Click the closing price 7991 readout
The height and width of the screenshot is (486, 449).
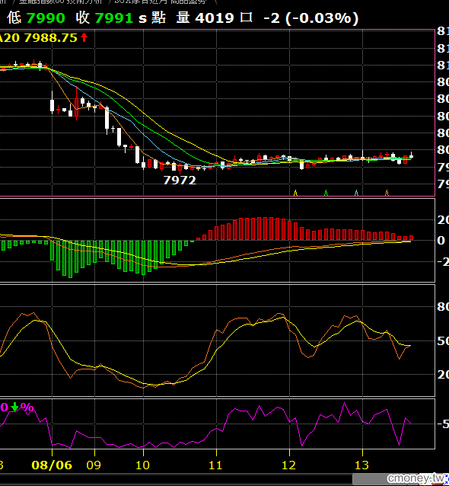click(x=114, y=18)
